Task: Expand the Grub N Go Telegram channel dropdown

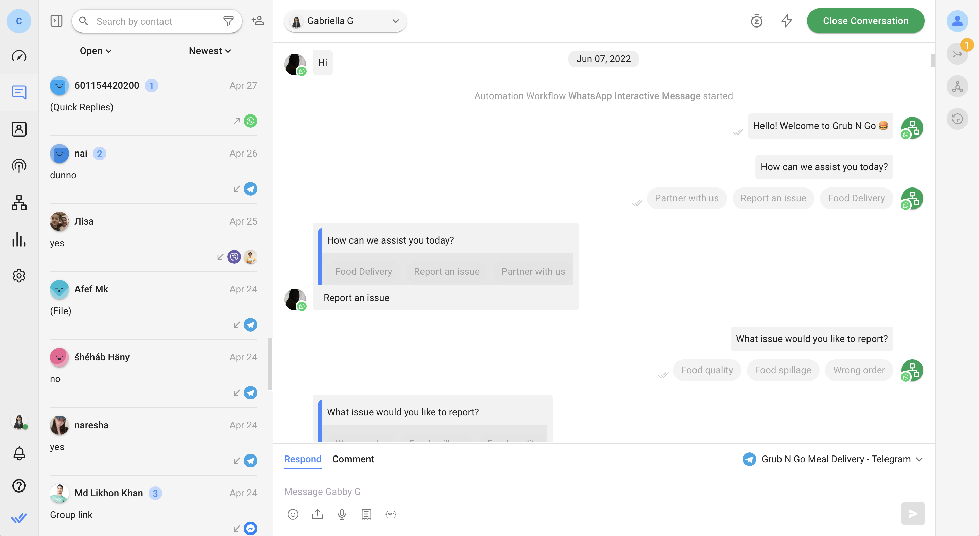Action: coord(919,460)
